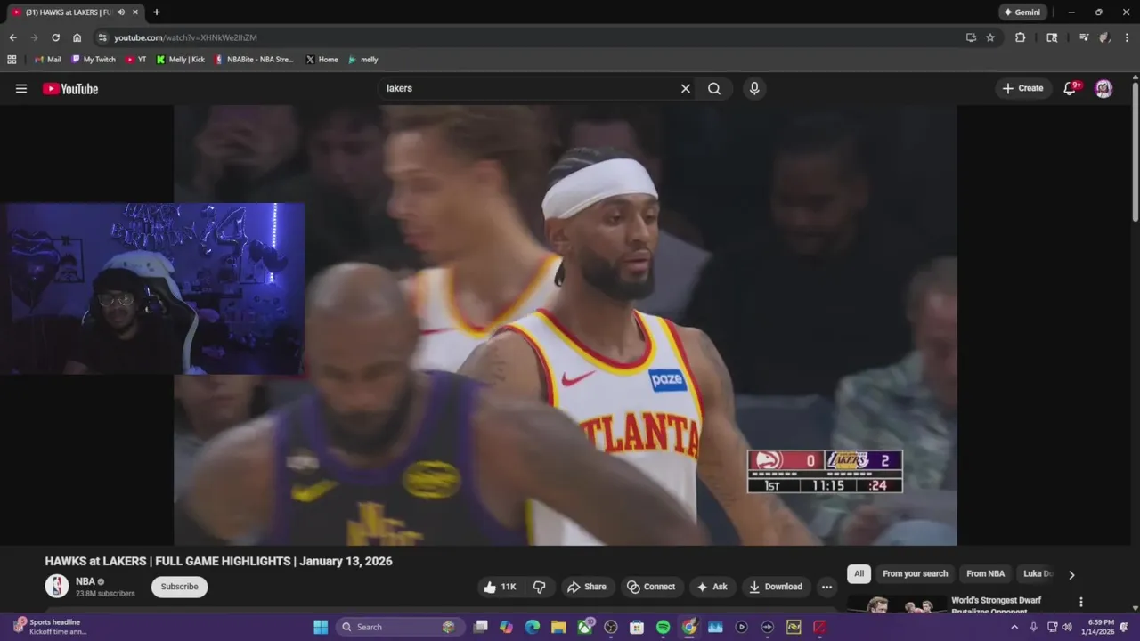This screenshot has width=1140, height=641.
Task: Open the bookmarks apps grid icon
Action: click(12, 60)
